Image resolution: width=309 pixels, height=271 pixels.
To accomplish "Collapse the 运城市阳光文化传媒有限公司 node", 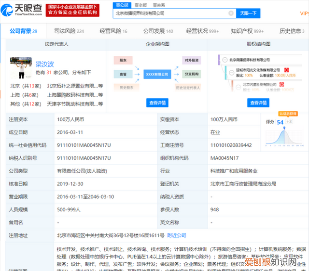I will click(x=232, y=73).
